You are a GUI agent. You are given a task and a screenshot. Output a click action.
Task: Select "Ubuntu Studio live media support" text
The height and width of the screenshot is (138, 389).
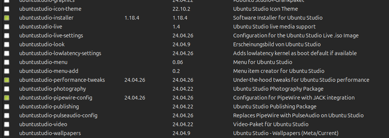tap(274, 27)
